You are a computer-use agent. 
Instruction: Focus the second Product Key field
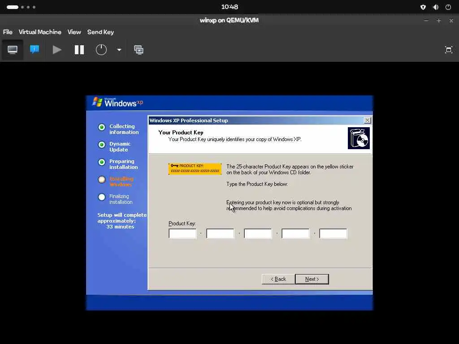pos(220,234)
